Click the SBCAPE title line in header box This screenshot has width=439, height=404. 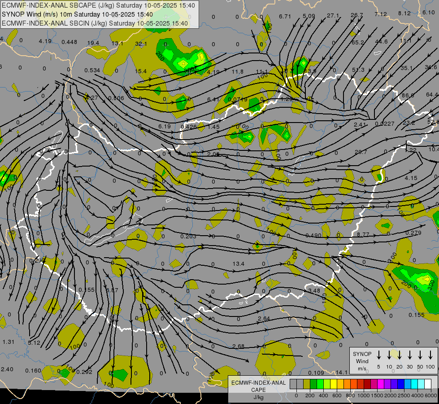pos(98,5)
